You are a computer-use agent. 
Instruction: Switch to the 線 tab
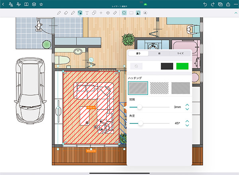(x=159, y=53)
